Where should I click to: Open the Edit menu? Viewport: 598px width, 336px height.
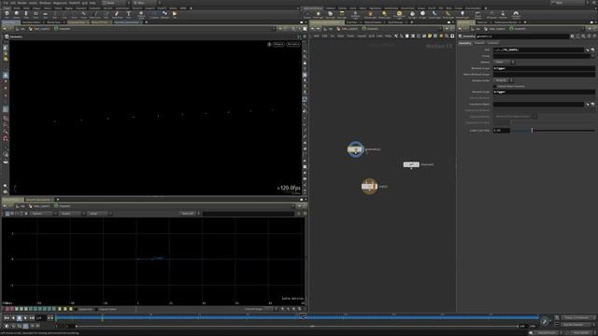[x=13, y=3]
